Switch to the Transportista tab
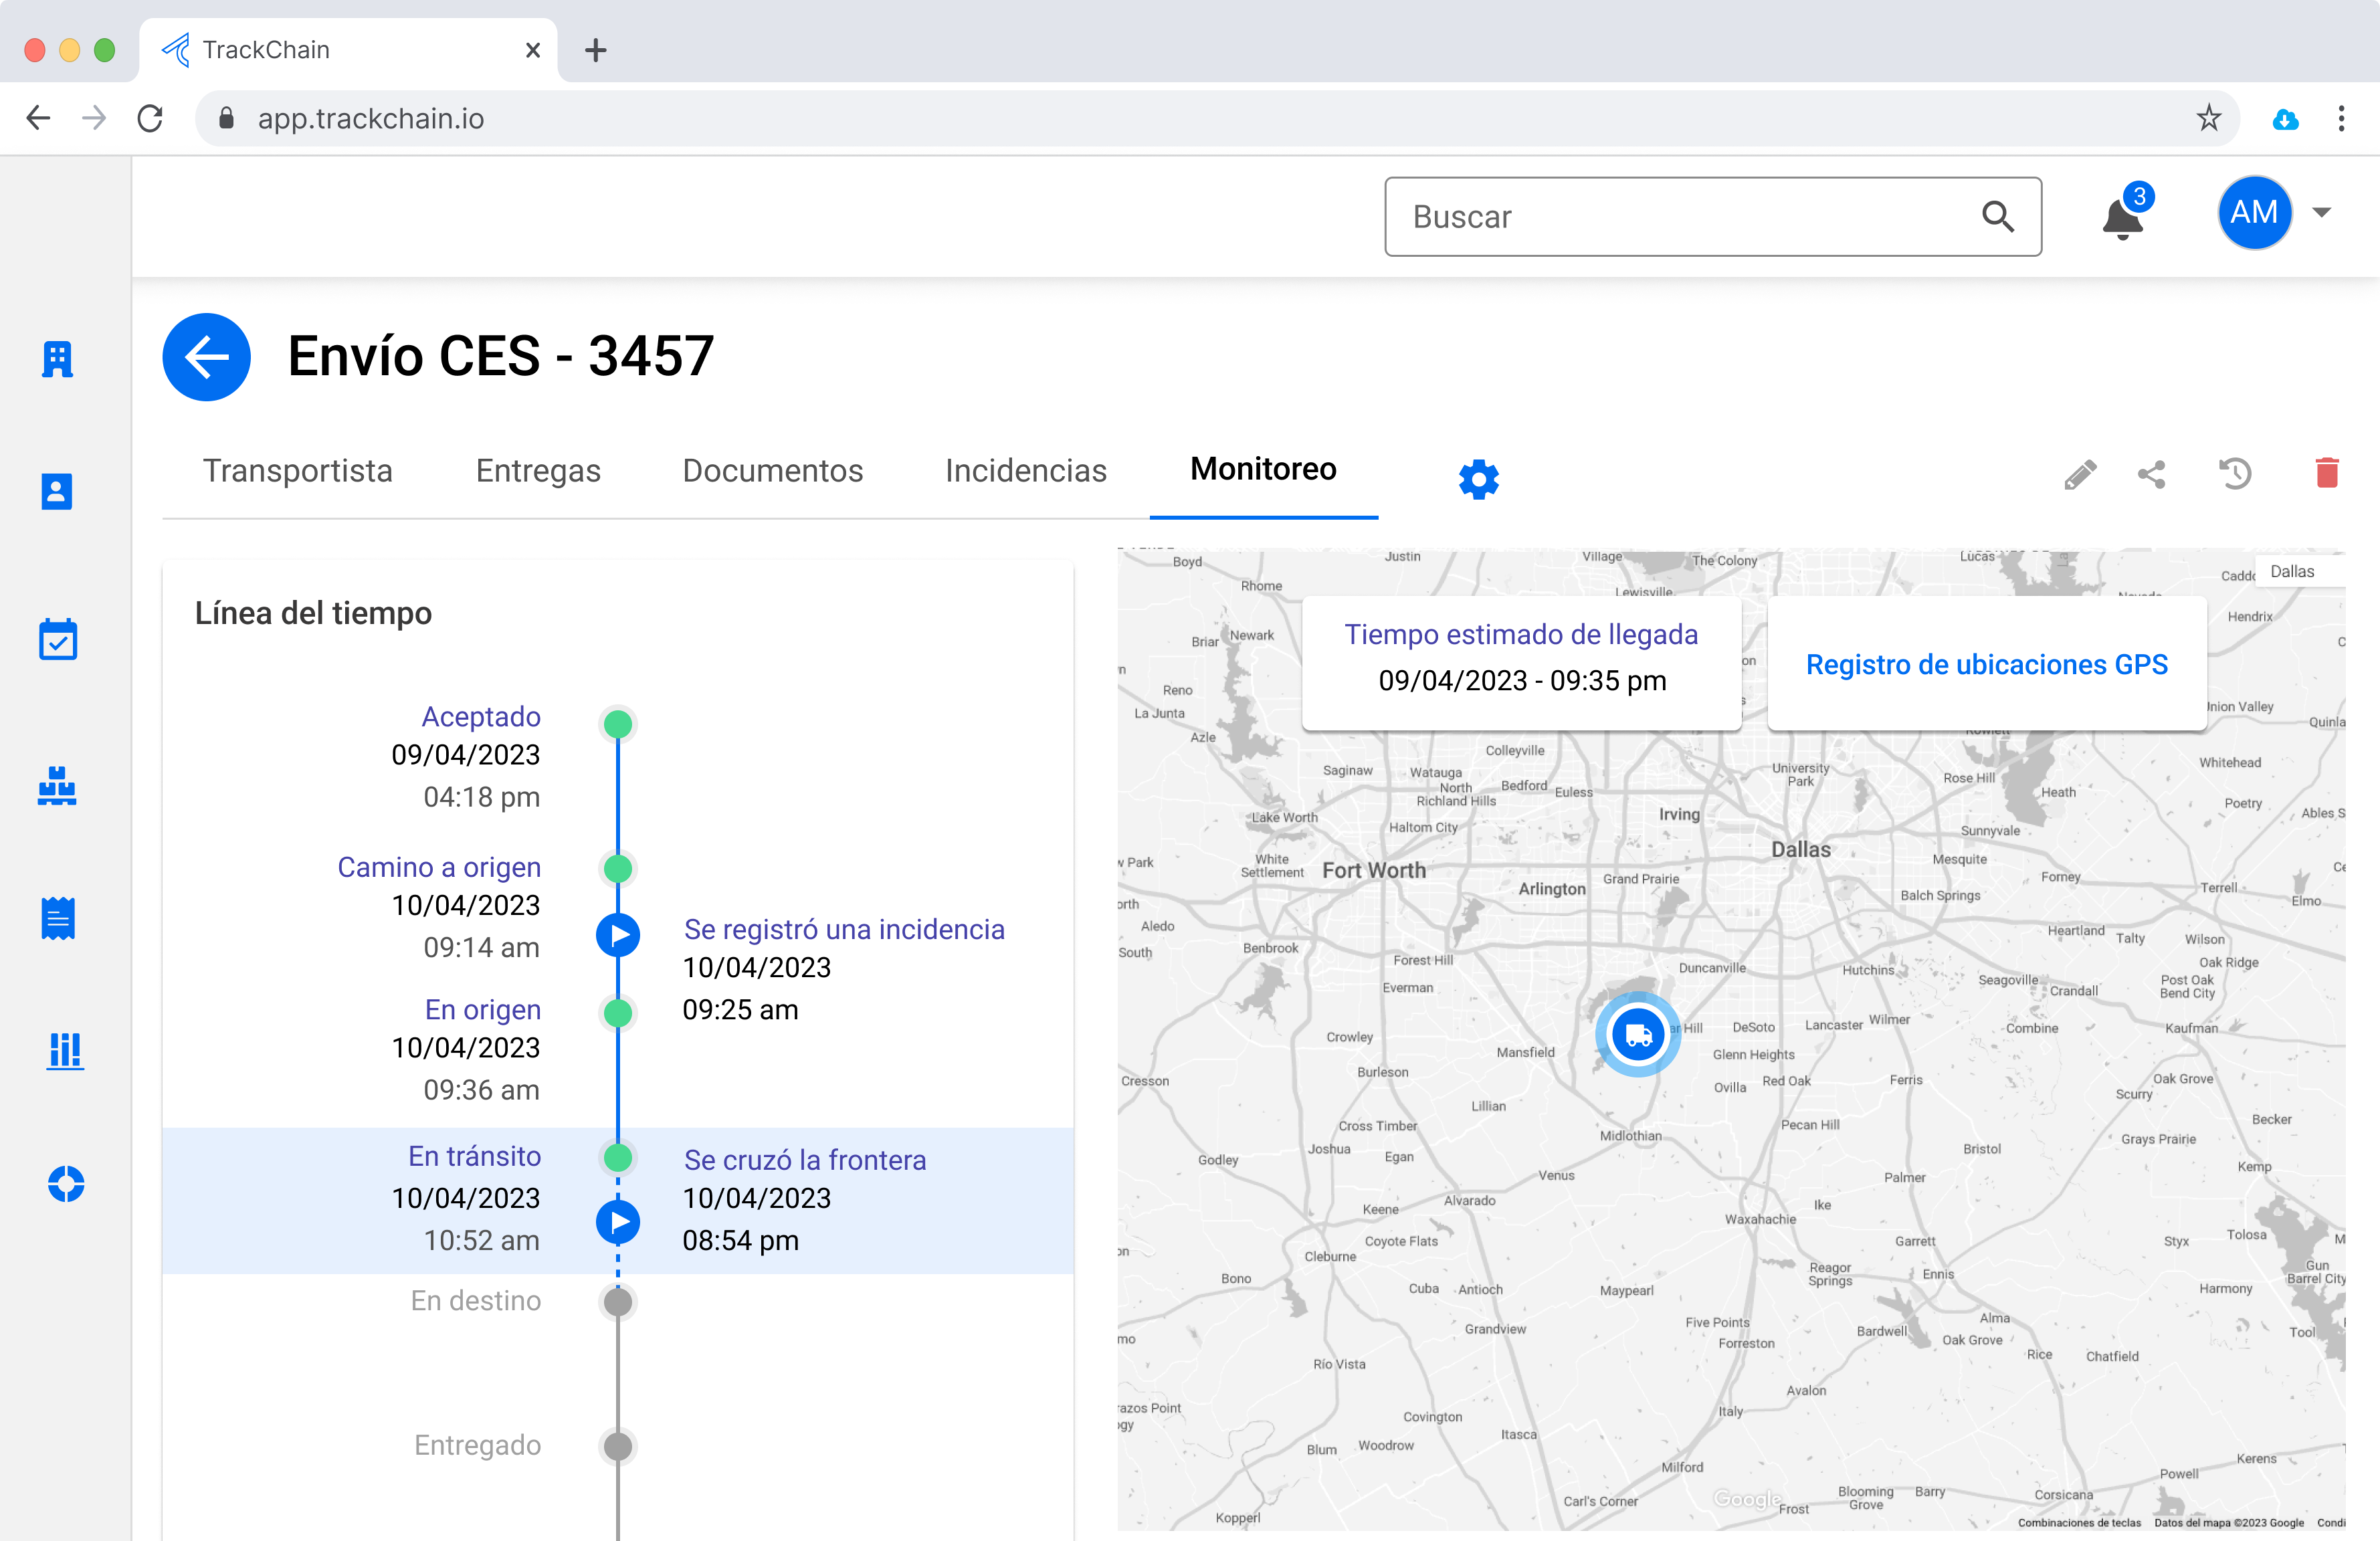 [298, 470]
